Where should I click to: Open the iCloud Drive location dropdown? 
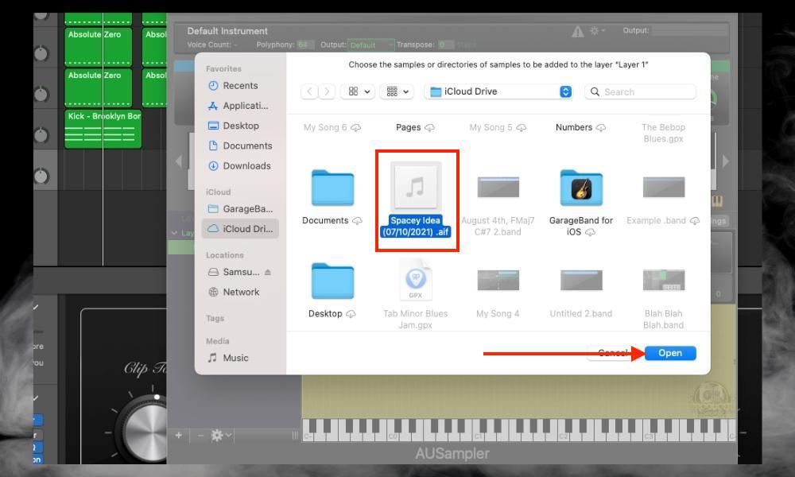tap(498, 91)
